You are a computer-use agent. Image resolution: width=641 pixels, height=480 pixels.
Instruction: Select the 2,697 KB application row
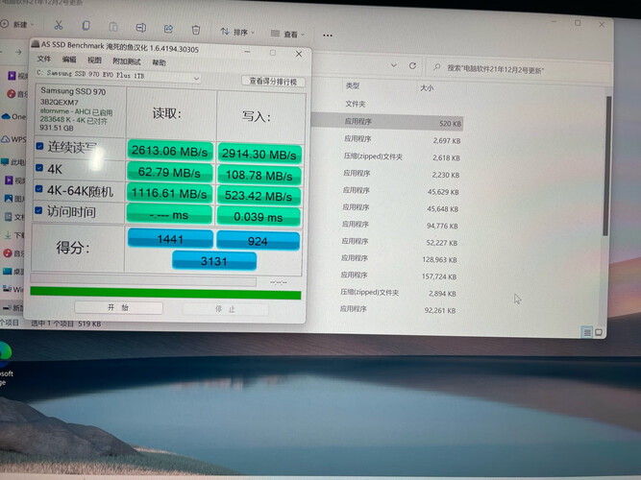387,140
